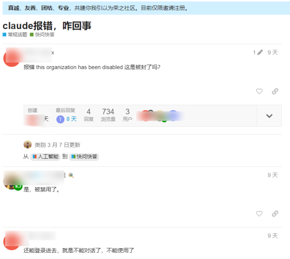This screenshot has height=259, width=290.
Task: Jump to last reply '8 天' link
Action: [72, 119]
